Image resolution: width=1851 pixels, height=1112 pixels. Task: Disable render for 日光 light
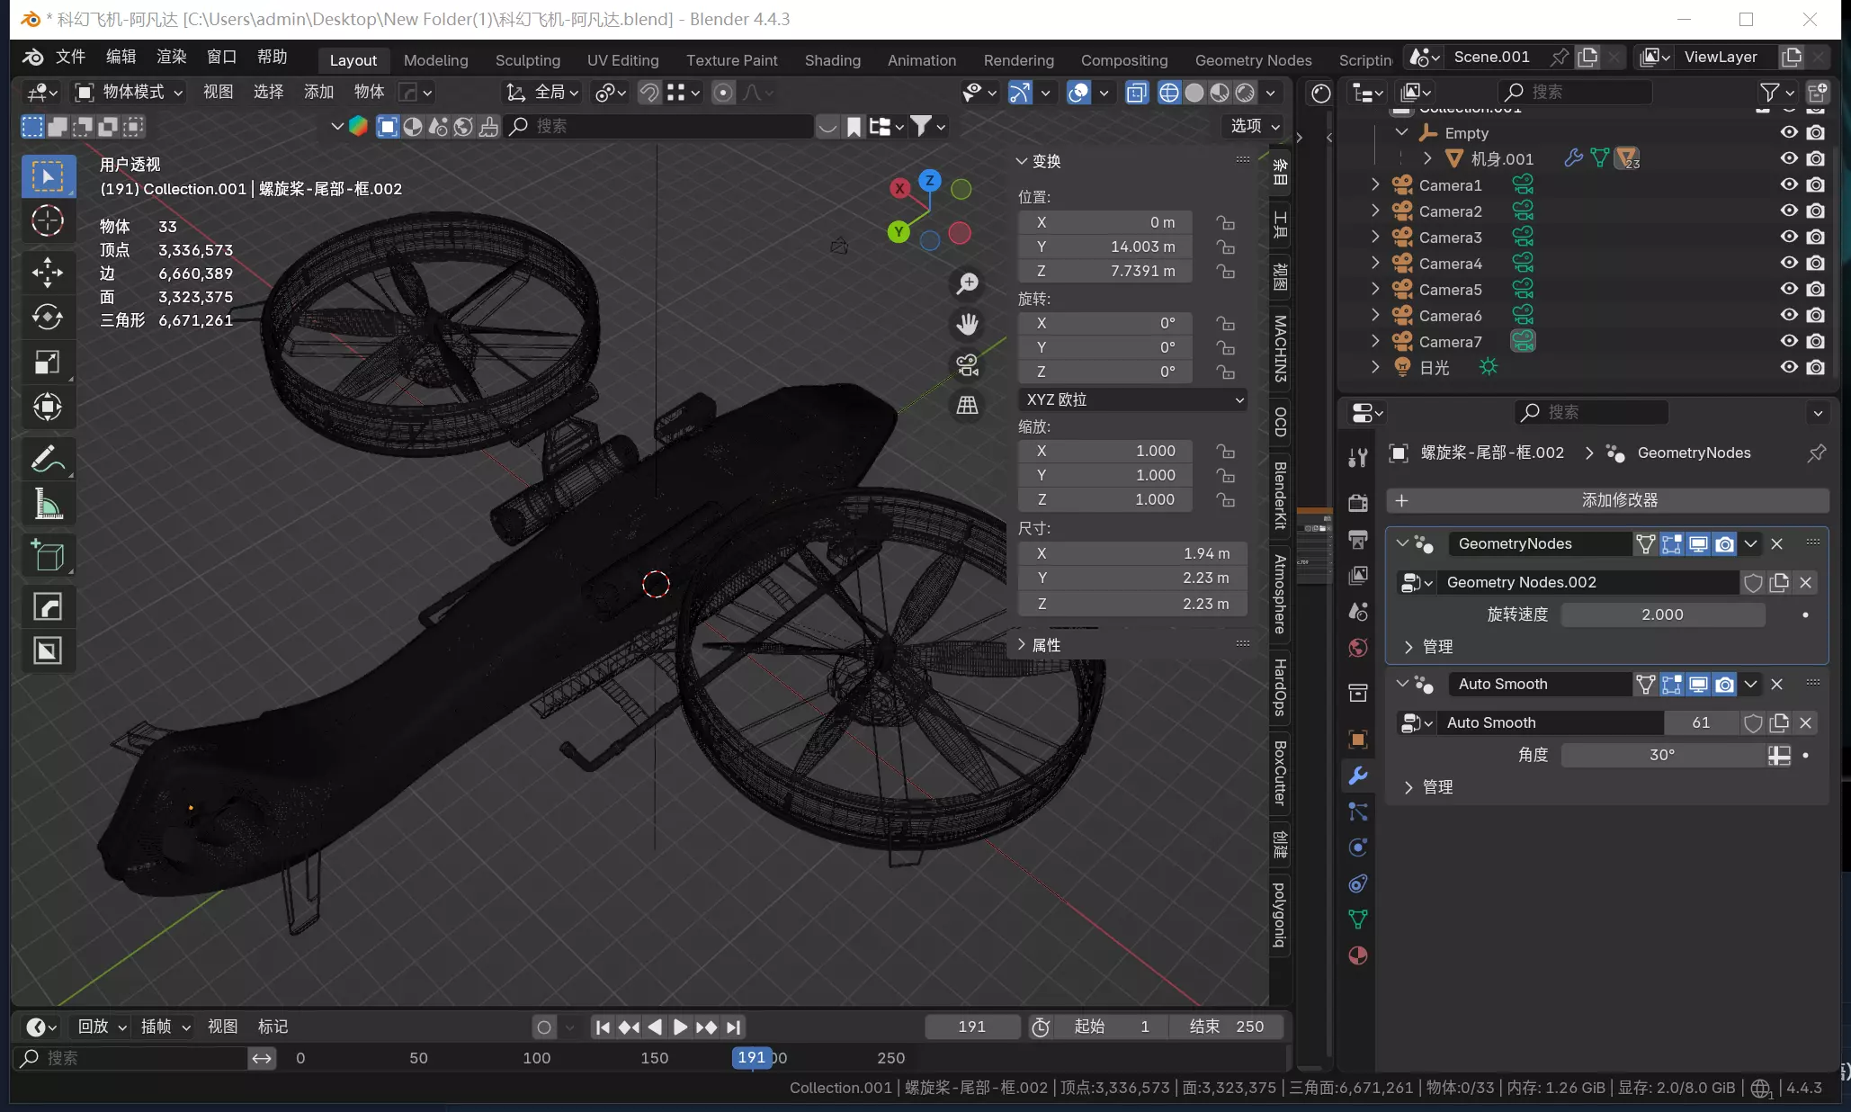coord(1816,367)
